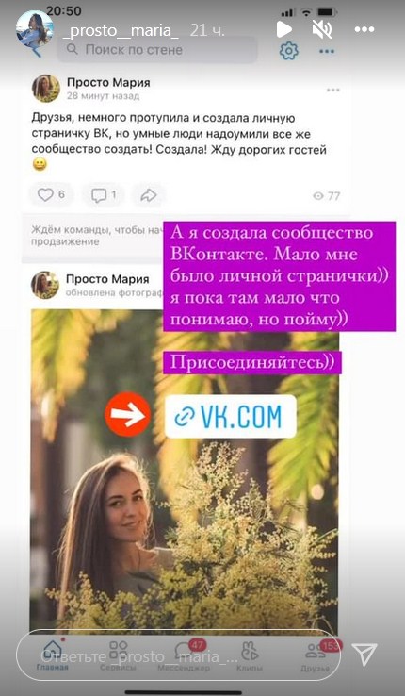Share the post with arrow icon
Viewport: 405px width, 696px height.
coord(149,194)
